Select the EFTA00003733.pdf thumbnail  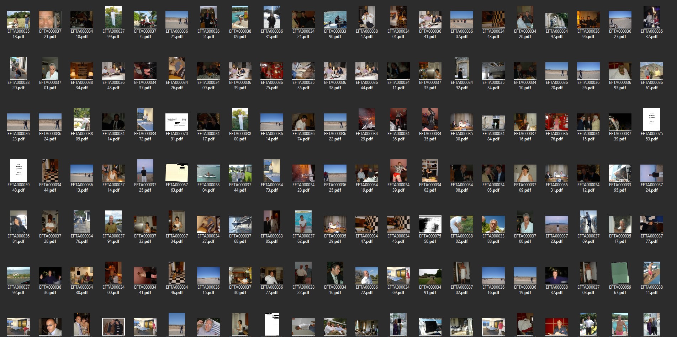click(x=430, y=71)
